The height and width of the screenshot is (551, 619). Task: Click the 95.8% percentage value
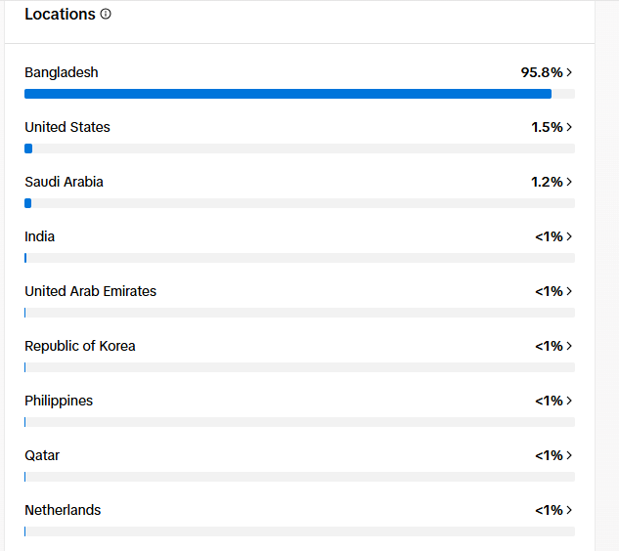point(541,72)
